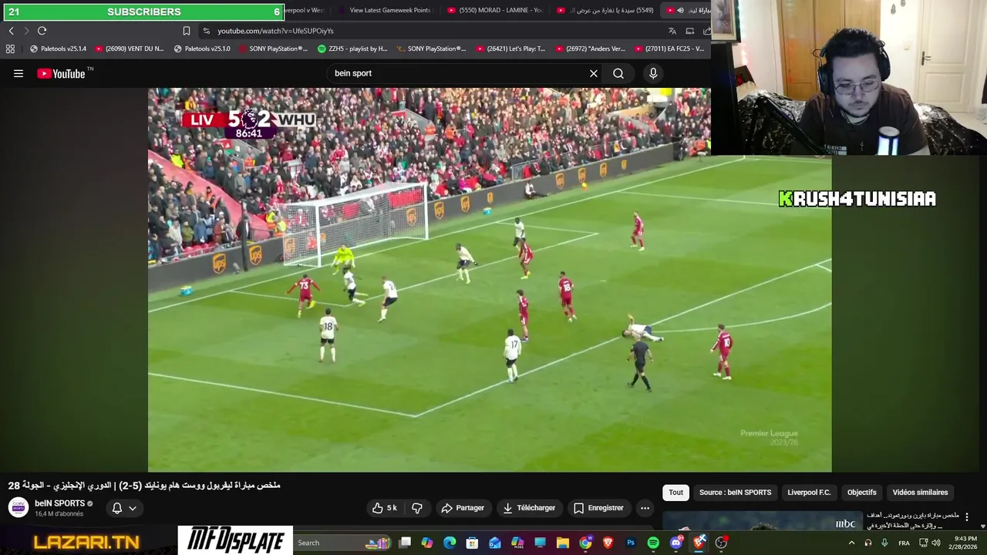The width and height of the screenshot is (987, 555).
Task: Like the video (5 k)
Action: [386, 508]
